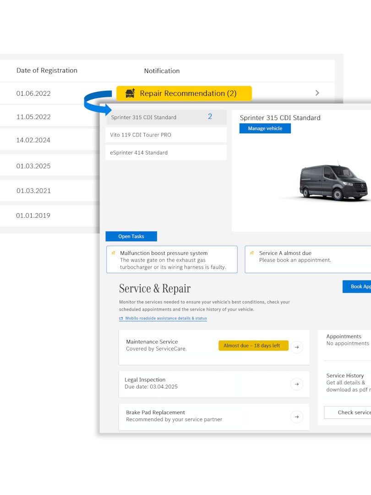The width and height of the screenshot is (371, 495).
Task: Expand Repair Recommendation using the chevron
Action: (317, 93)
